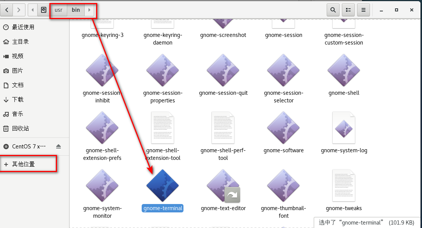Select gnome-system-log file icon

click(x=344, y=128)
